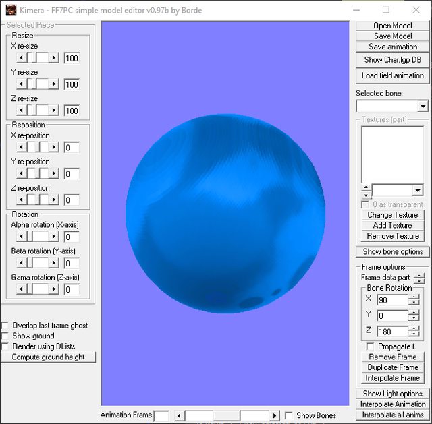The width and height of the screenshot is (432, 424).
Task: Click Change Texture button
Action: tap(393, 215)
